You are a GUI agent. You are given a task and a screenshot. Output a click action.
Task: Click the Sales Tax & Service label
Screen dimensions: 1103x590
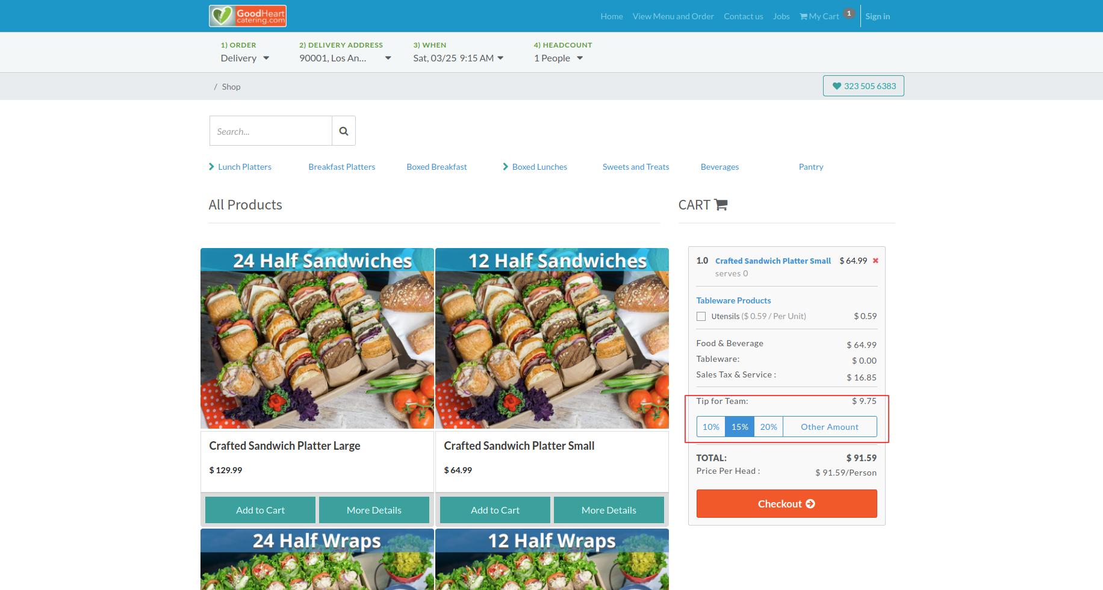(736, 374)
